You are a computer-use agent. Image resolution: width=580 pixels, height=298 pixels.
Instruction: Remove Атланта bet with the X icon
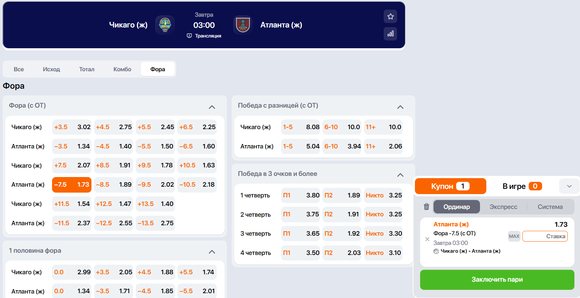(x=427, y=239)
